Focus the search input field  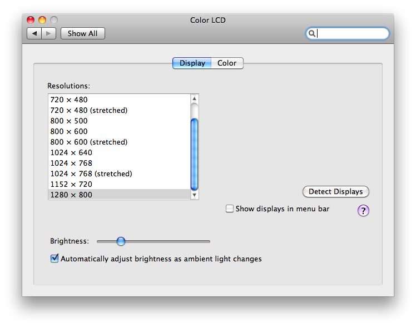348,33
